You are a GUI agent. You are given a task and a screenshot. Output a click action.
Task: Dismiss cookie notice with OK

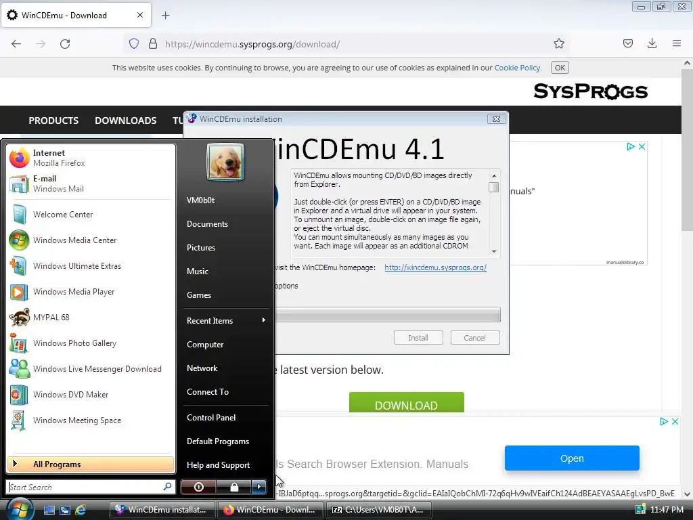click(560, 68)
